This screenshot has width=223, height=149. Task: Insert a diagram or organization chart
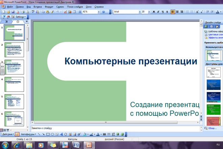point(66,134)
